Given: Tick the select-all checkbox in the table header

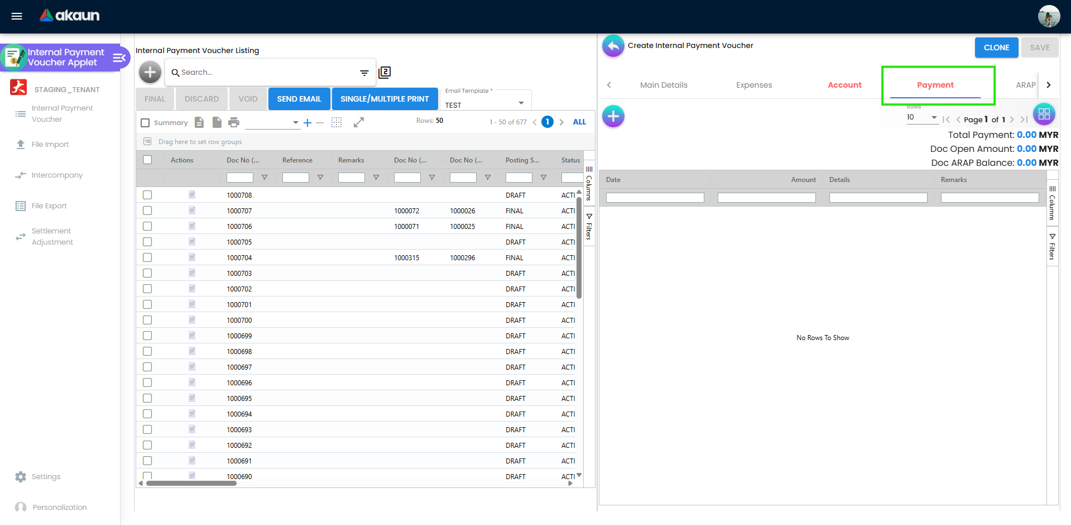Looking at the screenshot, I should pyautogui.click(x=147, y=159).
